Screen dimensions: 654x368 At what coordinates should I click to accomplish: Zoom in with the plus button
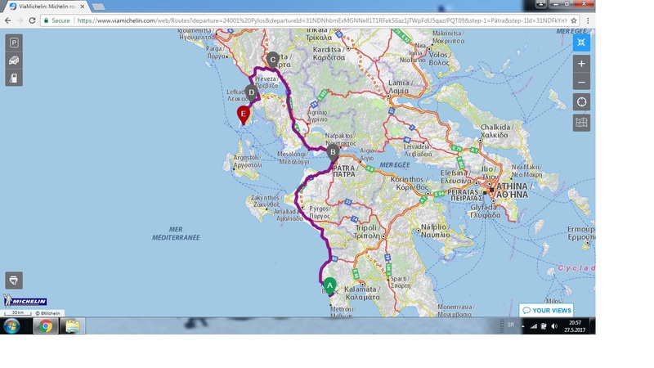(581, 64)
